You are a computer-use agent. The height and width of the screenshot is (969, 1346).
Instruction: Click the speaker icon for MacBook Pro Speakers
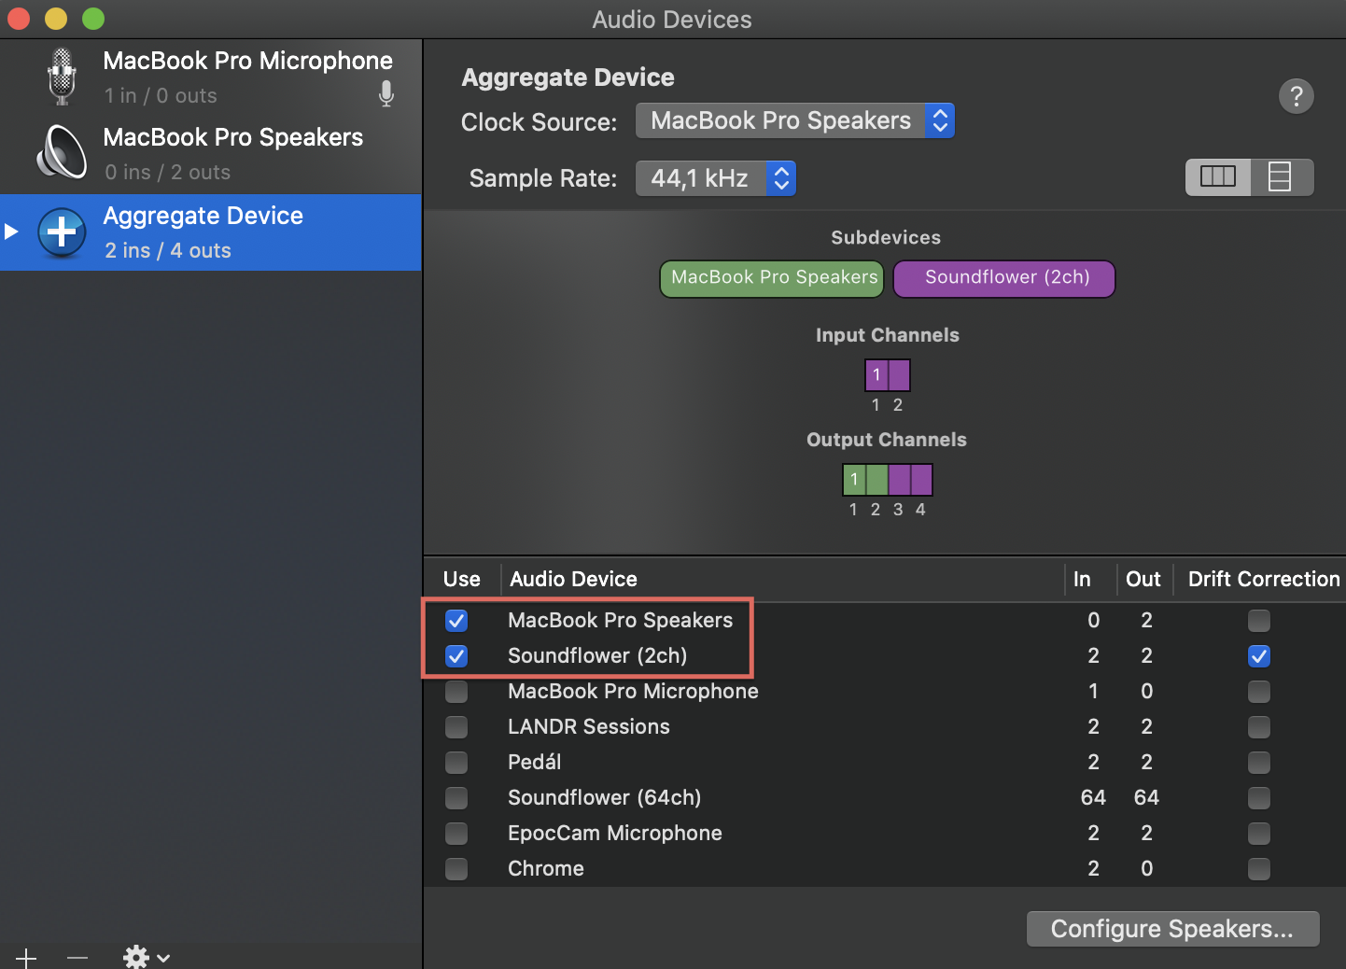(x=62, y=152)
